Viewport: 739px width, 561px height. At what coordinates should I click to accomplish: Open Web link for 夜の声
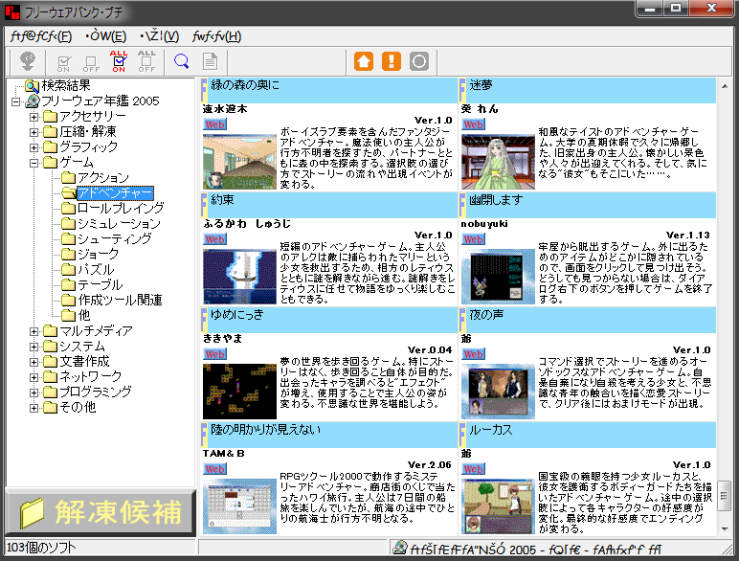pyautogui.click(x=473, y=354)
